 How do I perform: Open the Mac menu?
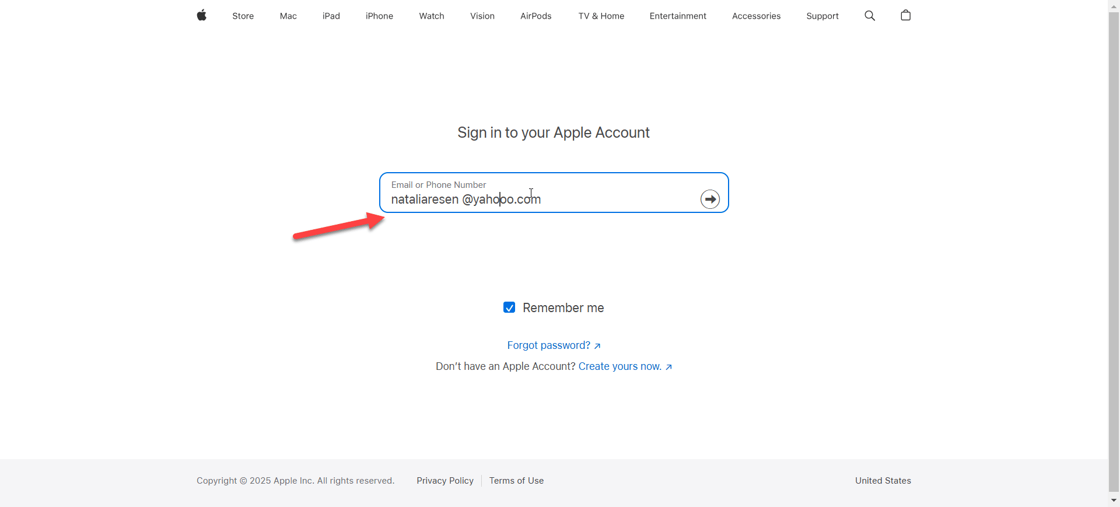[x=288, y=16]
